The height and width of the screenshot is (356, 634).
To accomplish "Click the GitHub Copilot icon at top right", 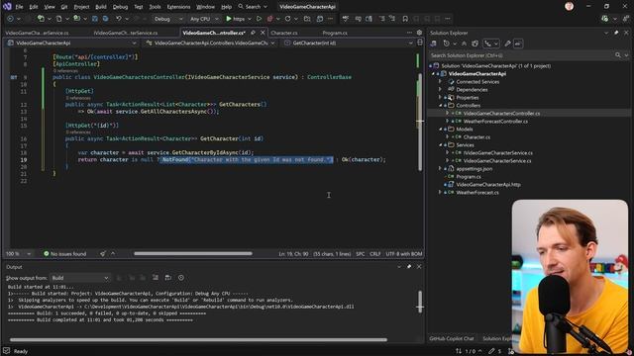I will tap(604, 19).
